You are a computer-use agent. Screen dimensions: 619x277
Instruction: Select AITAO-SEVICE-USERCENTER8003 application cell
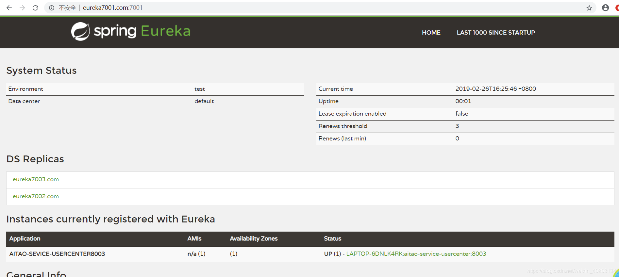tap(57, 254)
